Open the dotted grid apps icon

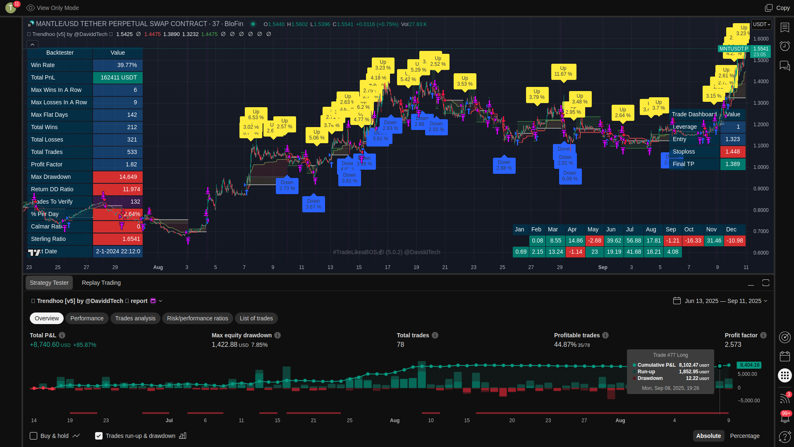[784, 375]
